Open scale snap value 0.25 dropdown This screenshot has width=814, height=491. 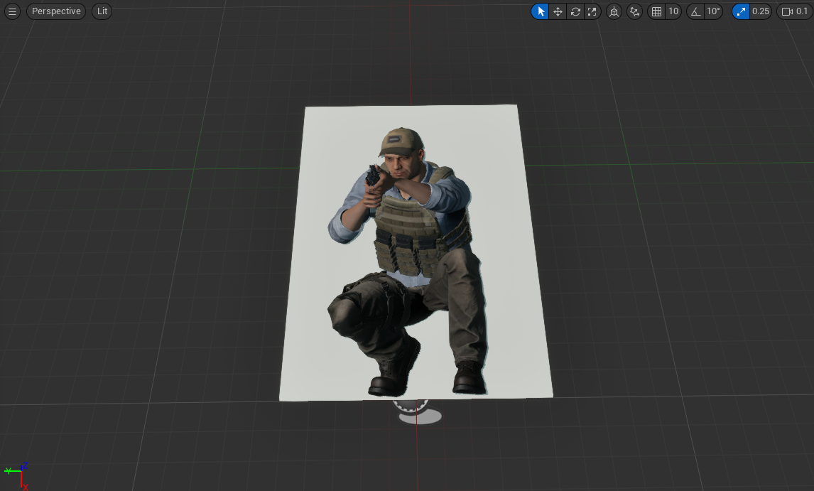coord(761,11)
